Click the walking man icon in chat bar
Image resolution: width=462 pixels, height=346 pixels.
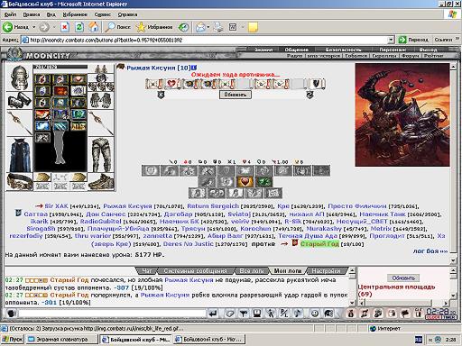[271, 314]
